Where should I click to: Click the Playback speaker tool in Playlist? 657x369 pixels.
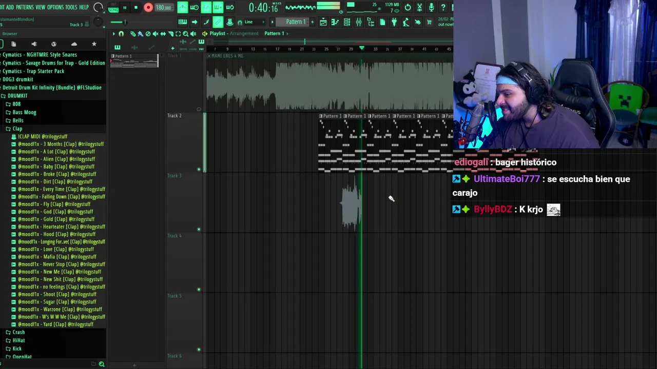(x=193, y=34)
